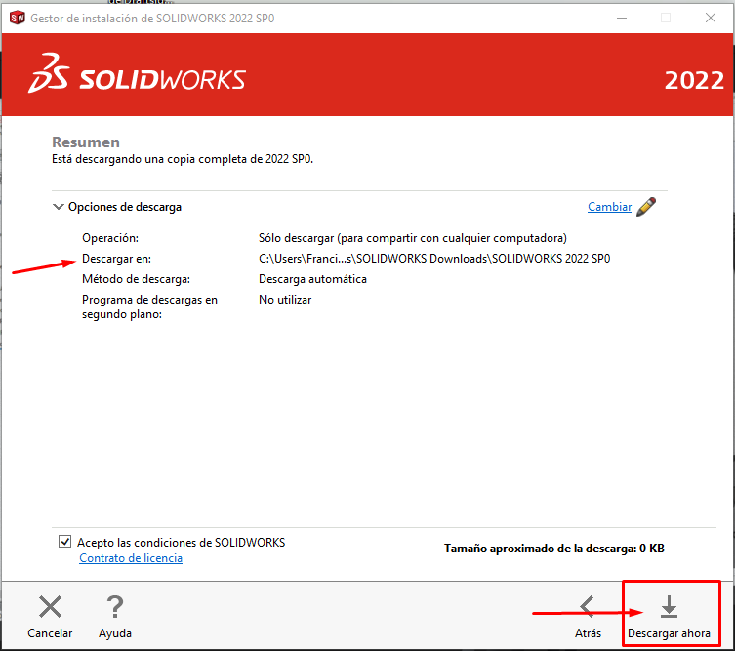The height and width of the screenshot is (651, 735).
Task: Minimize the installation manager window
Action: [x=622, y=18]
